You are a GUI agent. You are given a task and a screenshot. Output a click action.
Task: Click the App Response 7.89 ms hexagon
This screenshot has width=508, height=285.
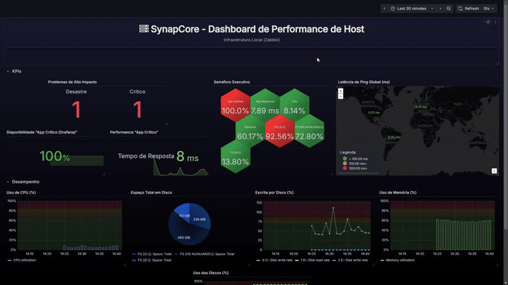tap(265, 105)
